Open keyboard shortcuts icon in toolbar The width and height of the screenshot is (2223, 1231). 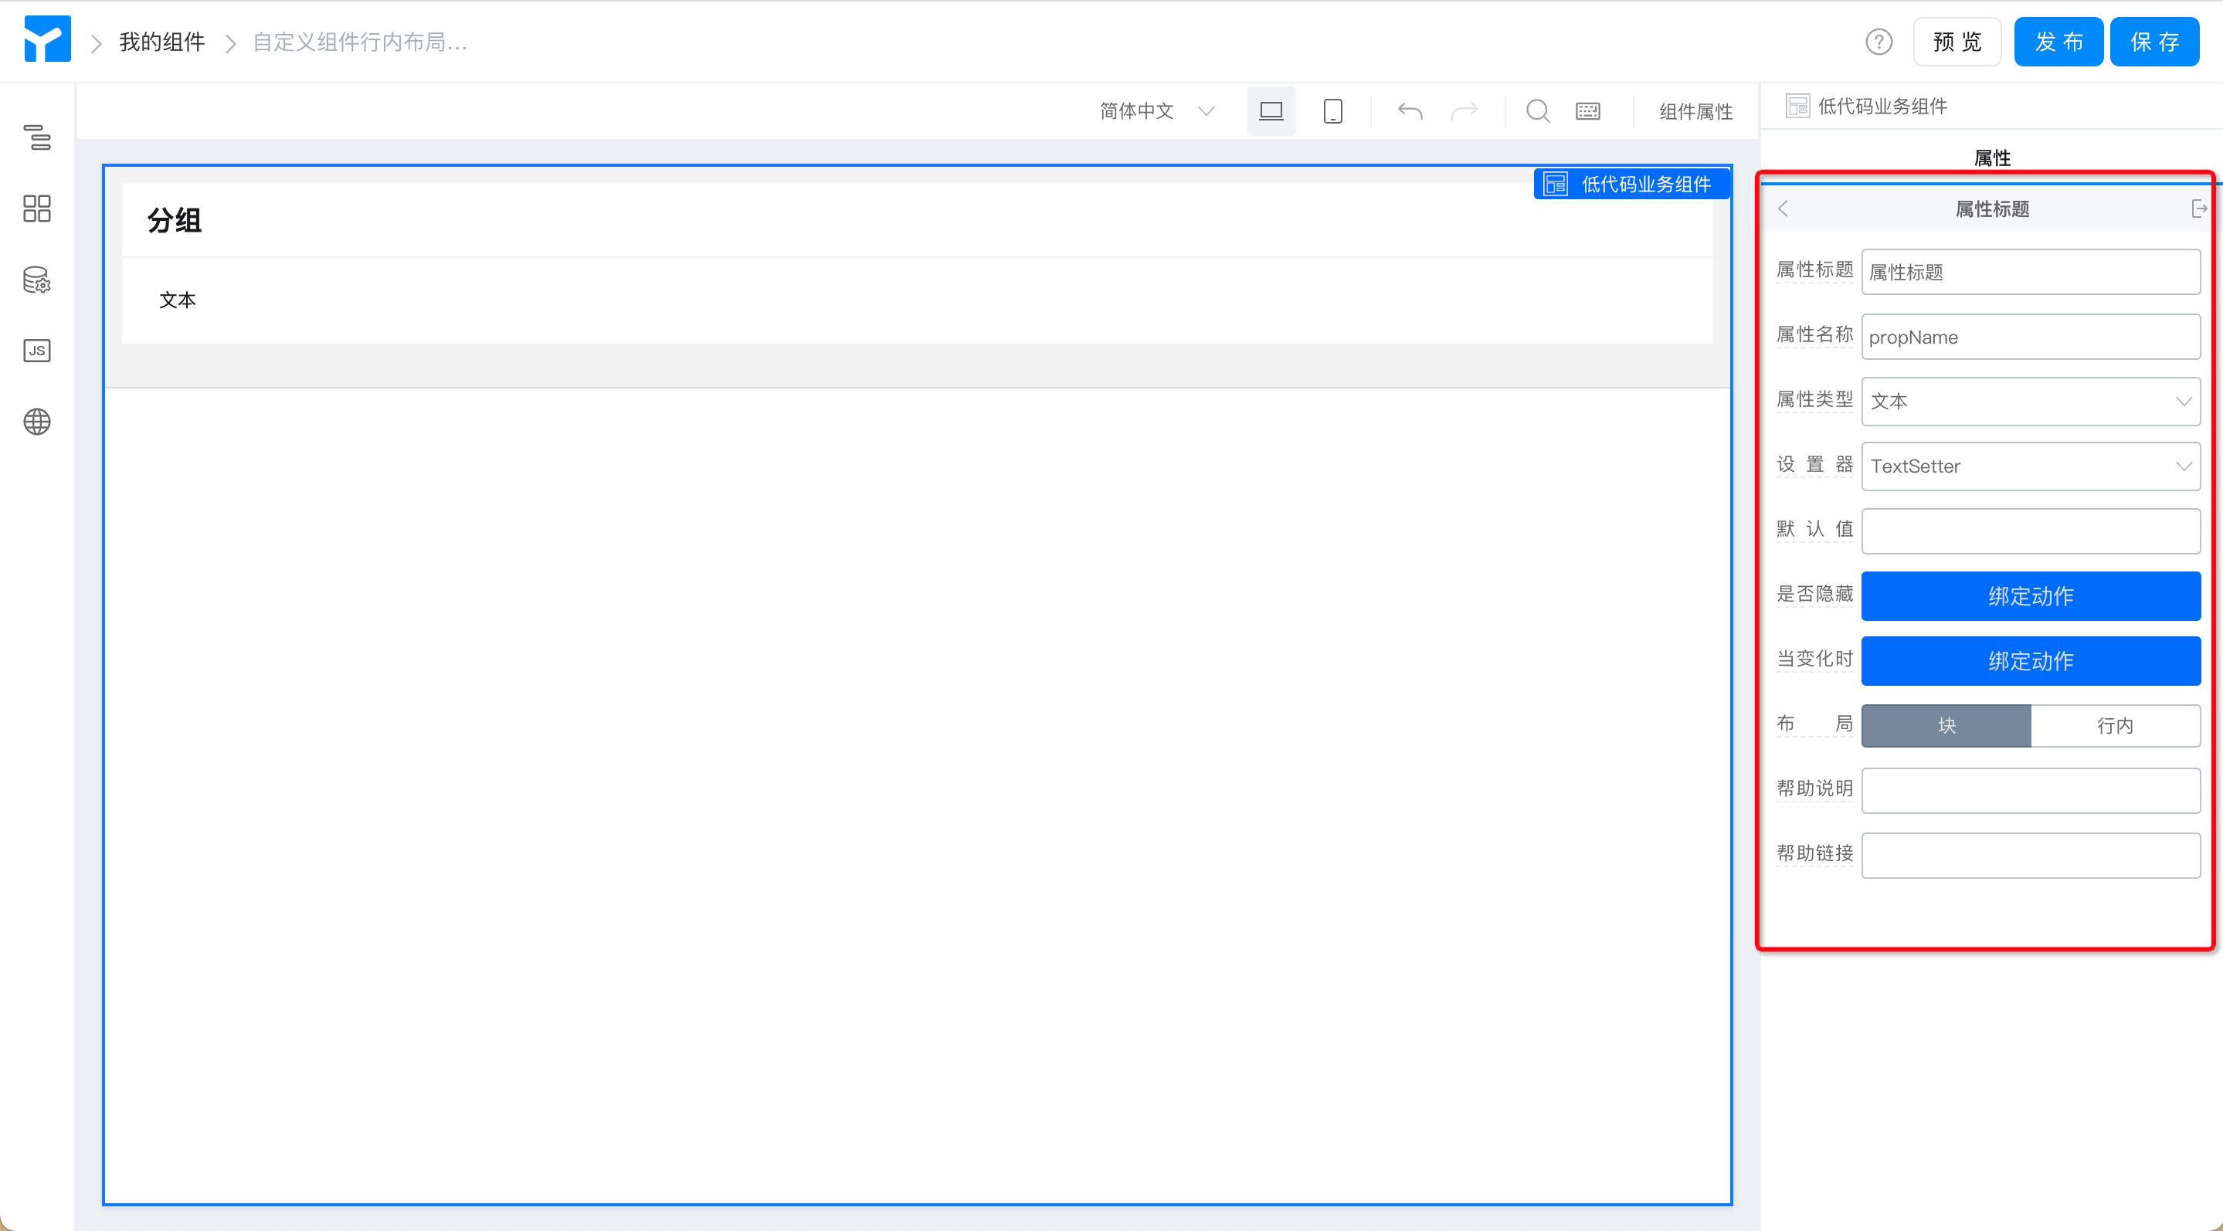pos(1588,111)
